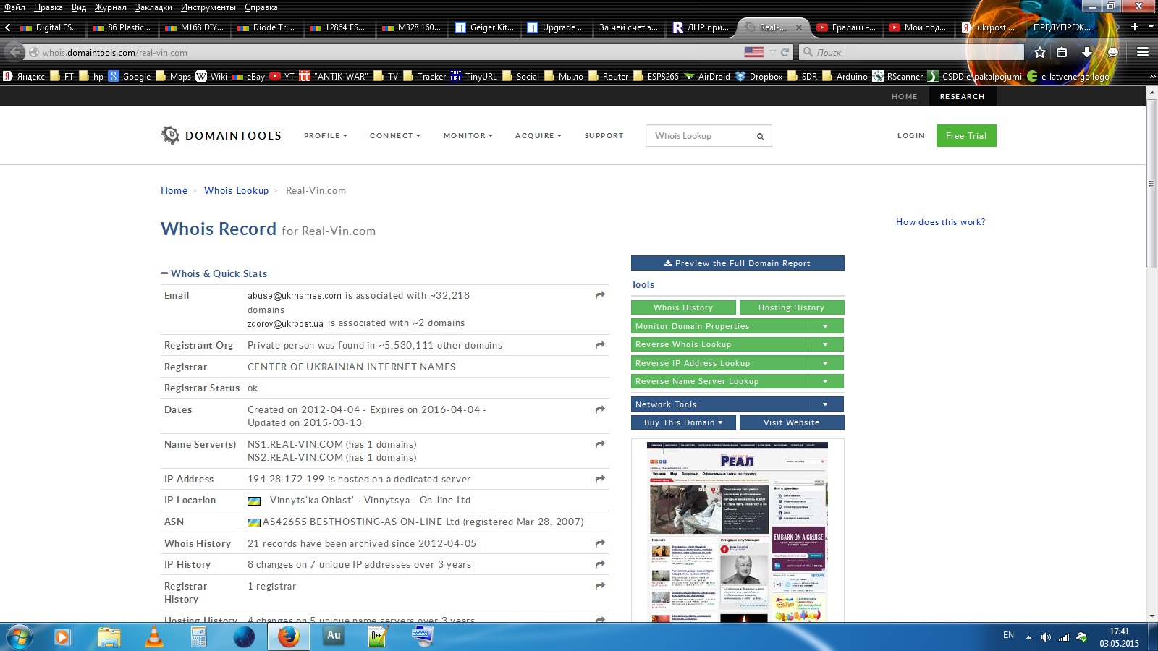Click the Whois History tool button
This screenshot has width=1158, height=651.
tap(683, 307)
